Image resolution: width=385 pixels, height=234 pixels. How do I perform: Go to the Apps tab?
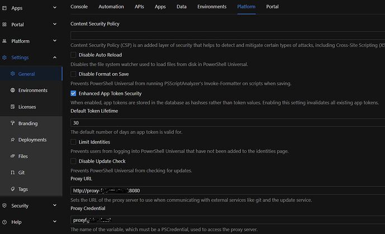(x=160, y=7)
